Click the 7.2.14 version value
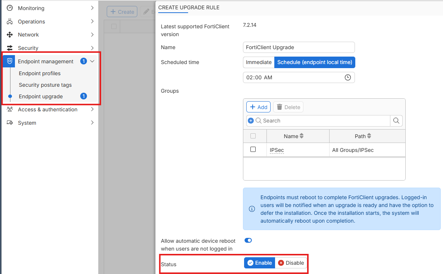 pos(249,25)
